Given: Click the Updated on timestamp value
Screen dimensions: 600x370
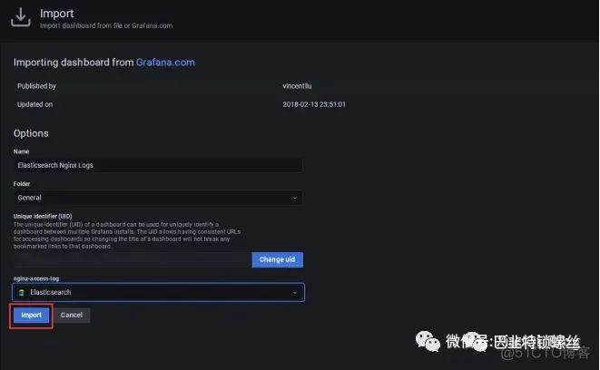Looking at the screenshot, I should pos(314,104).
